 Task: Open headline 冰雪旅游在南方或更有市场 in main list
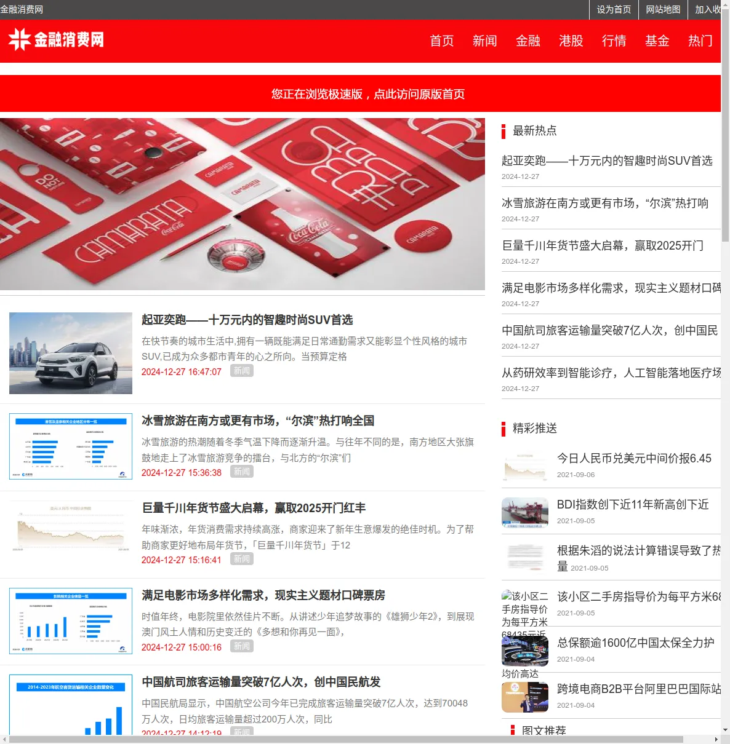click(x=258, y=421)
